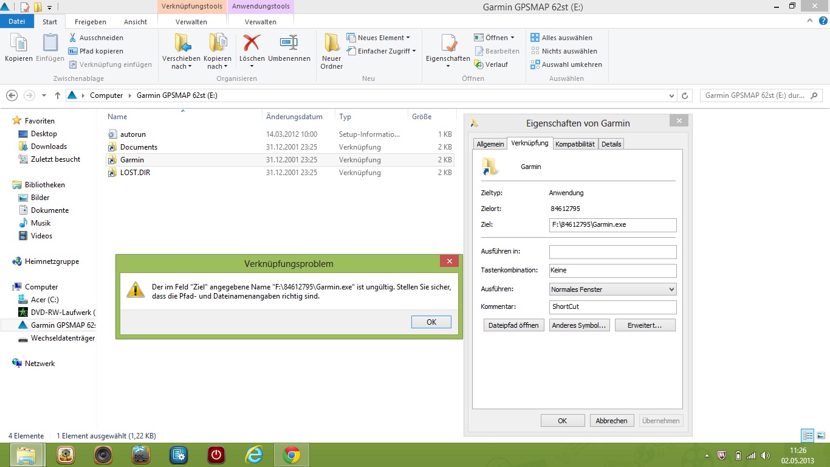Viewport: 830px width, 467px height.
Task: Open Internet Explorer from taskbar
Action: pyautogui.click(x=253, y=455)
